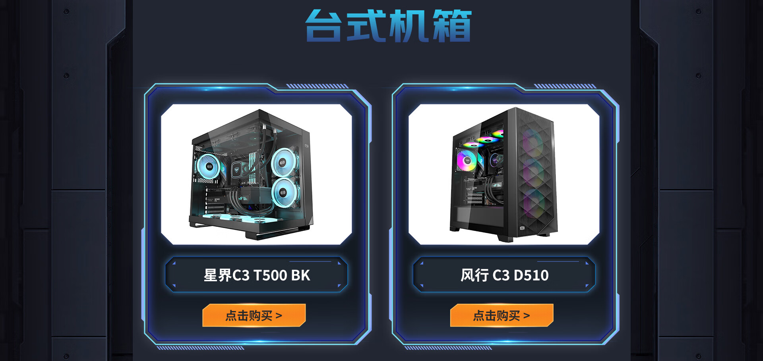763x361 pixels.
Task: Click the 台式机箱 section heading
Action: pyautogui.click(x=388, y=26)
